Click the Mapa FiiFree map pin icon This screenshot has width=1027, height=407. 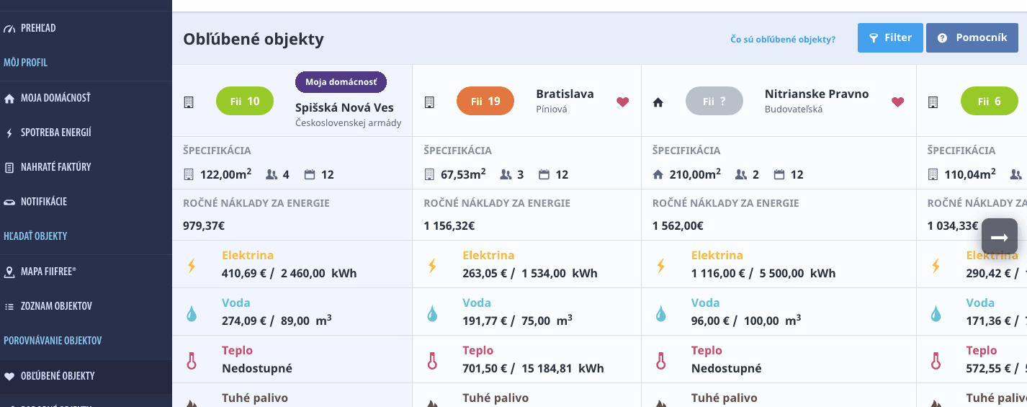(9, 272)
